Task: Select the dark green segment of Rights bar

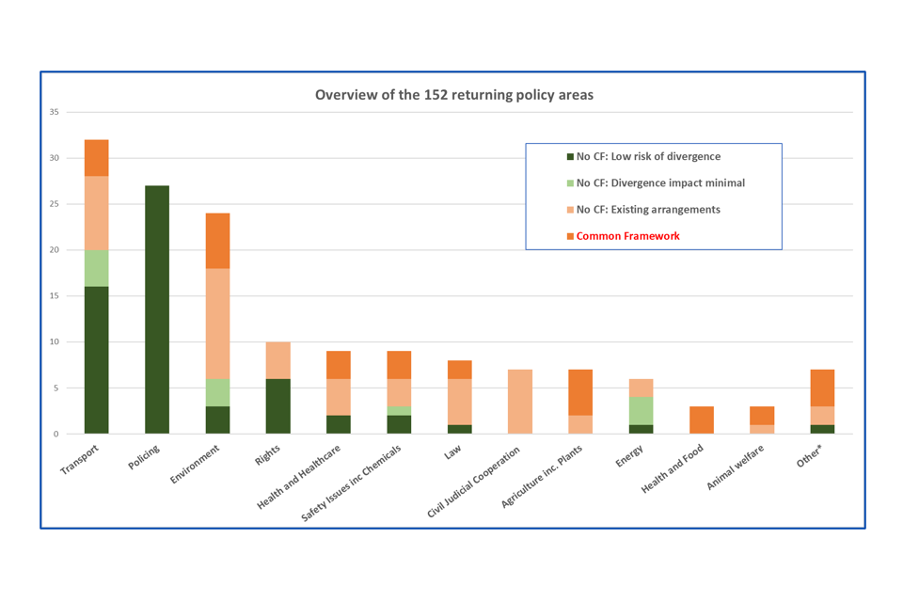Action: [278, 405]
